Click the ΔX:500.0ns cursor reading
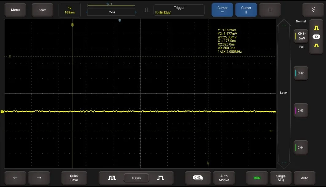This screenshot has height=187, width=326. click(x=227, y=48)
